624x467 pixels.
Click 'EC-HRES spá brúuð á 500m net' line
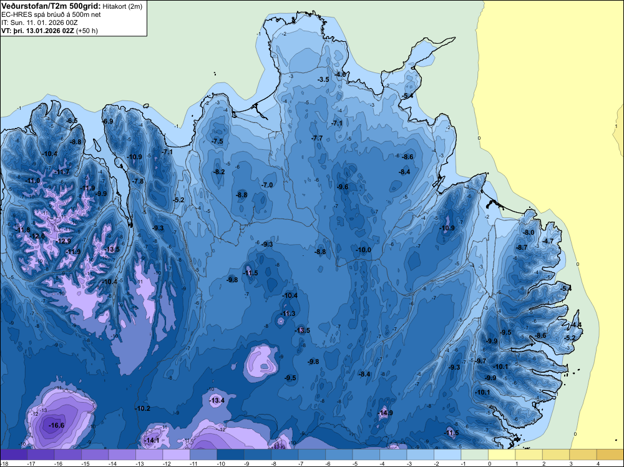51,14
